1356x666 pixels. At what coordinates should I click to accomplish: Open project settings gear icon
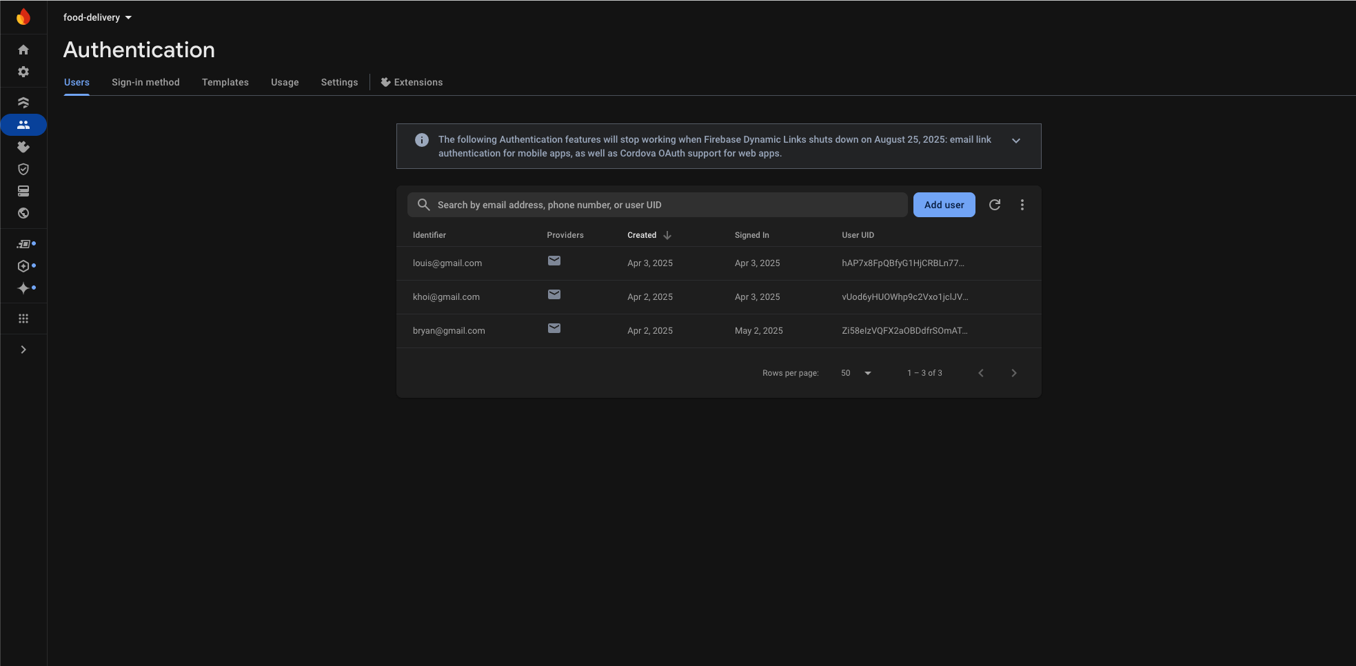point(23,72)
